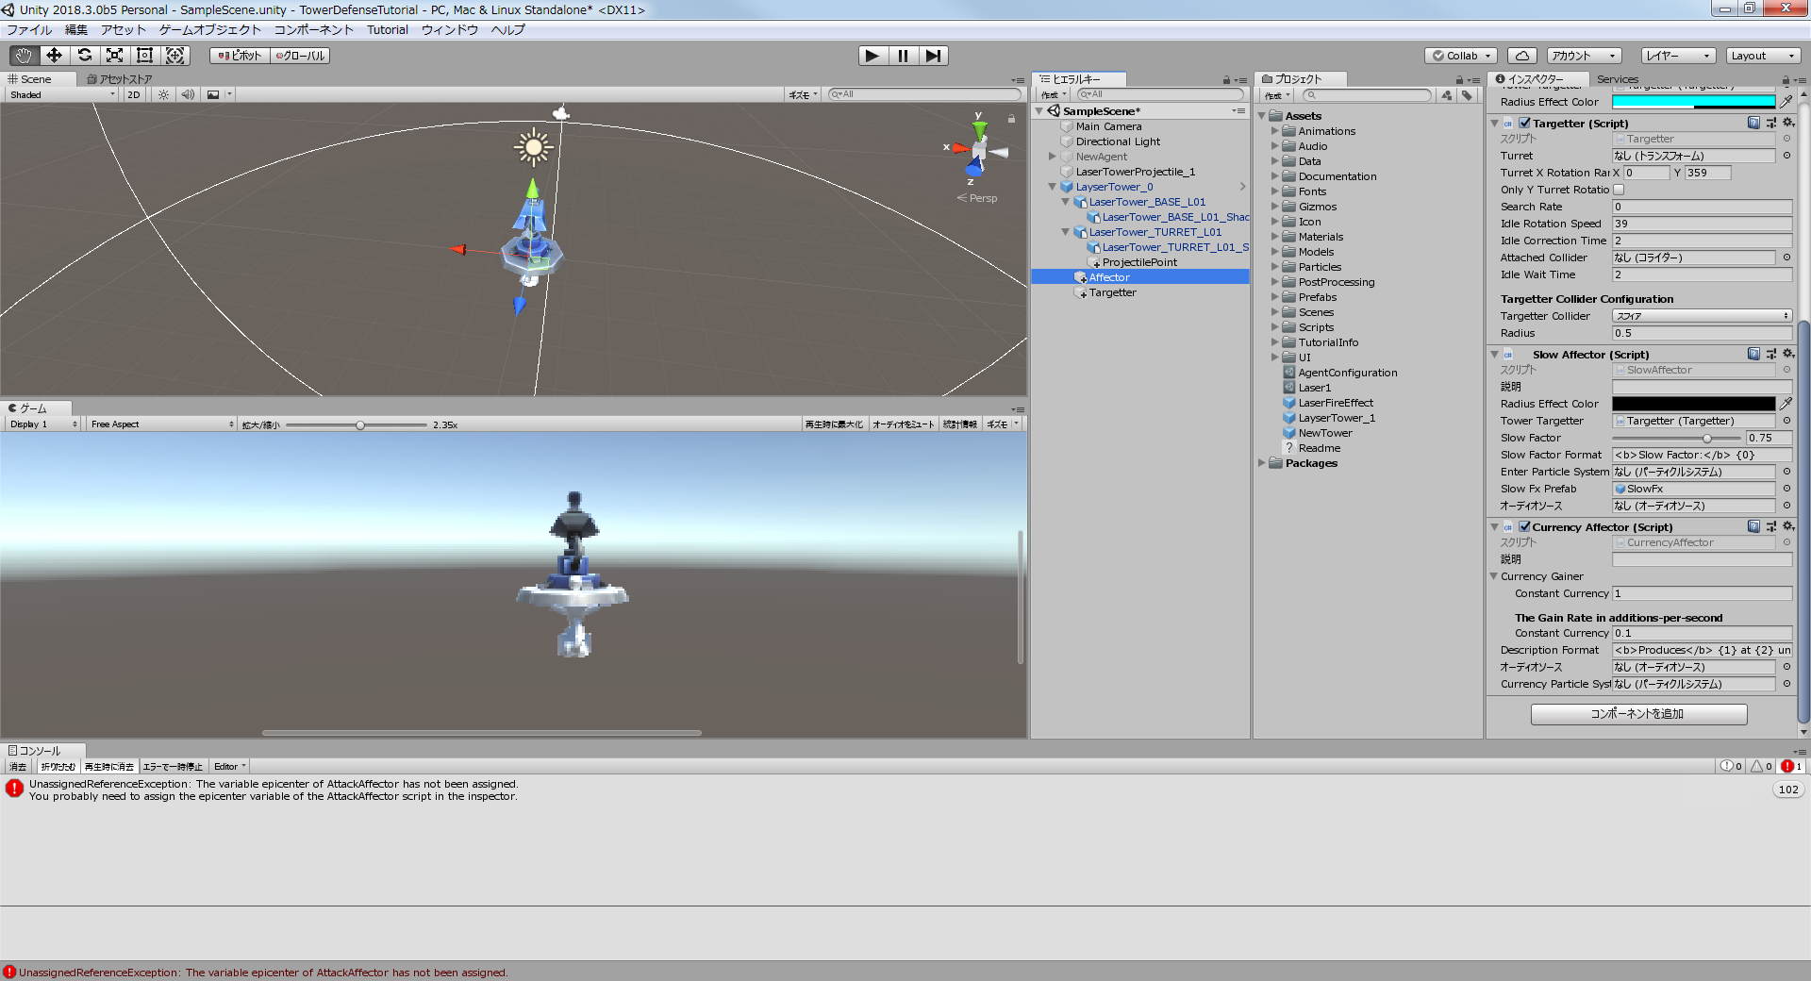Expand the Scripts folder
This screenshot has width=1811, height=981.
click(1275, 327)
